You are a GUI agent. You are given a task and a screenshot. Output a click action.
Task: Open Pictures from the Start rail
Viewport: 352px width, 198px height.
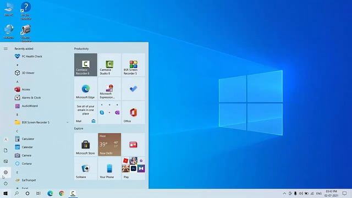(5, 161)
